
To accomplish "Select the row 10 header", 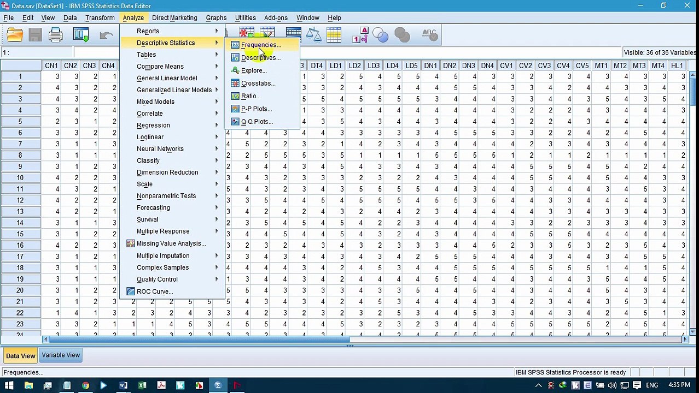I will [x=20, y=177].
